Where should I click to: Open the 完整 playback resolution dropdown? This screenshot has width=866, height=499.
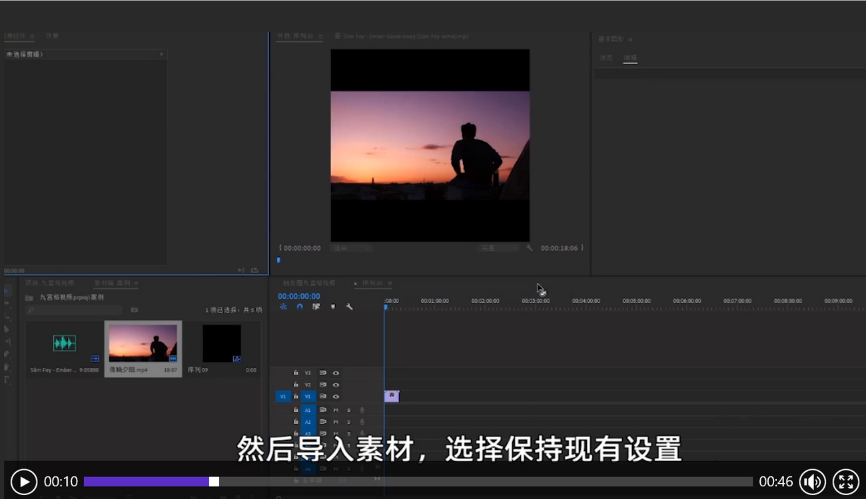point(500,248)
